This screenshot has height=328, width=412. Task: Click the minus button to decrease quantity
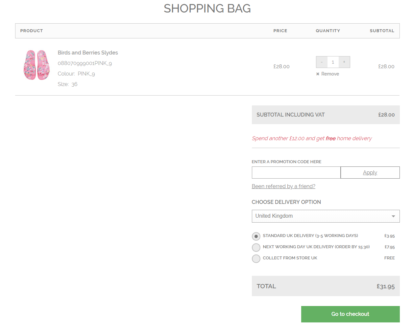pos(322,62)
